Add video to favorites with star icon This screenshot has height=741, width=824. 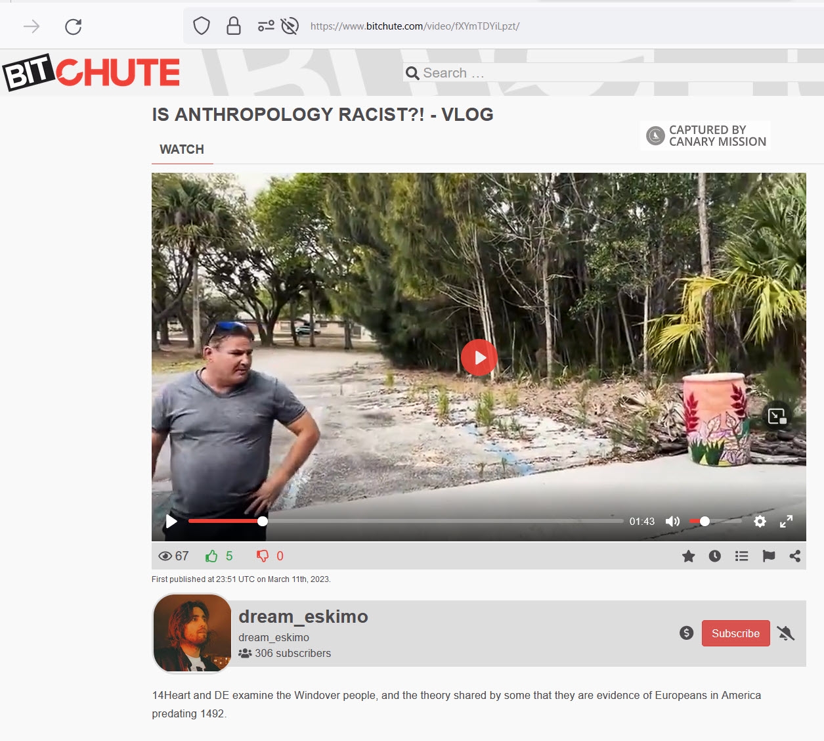[x=688, y=556]
